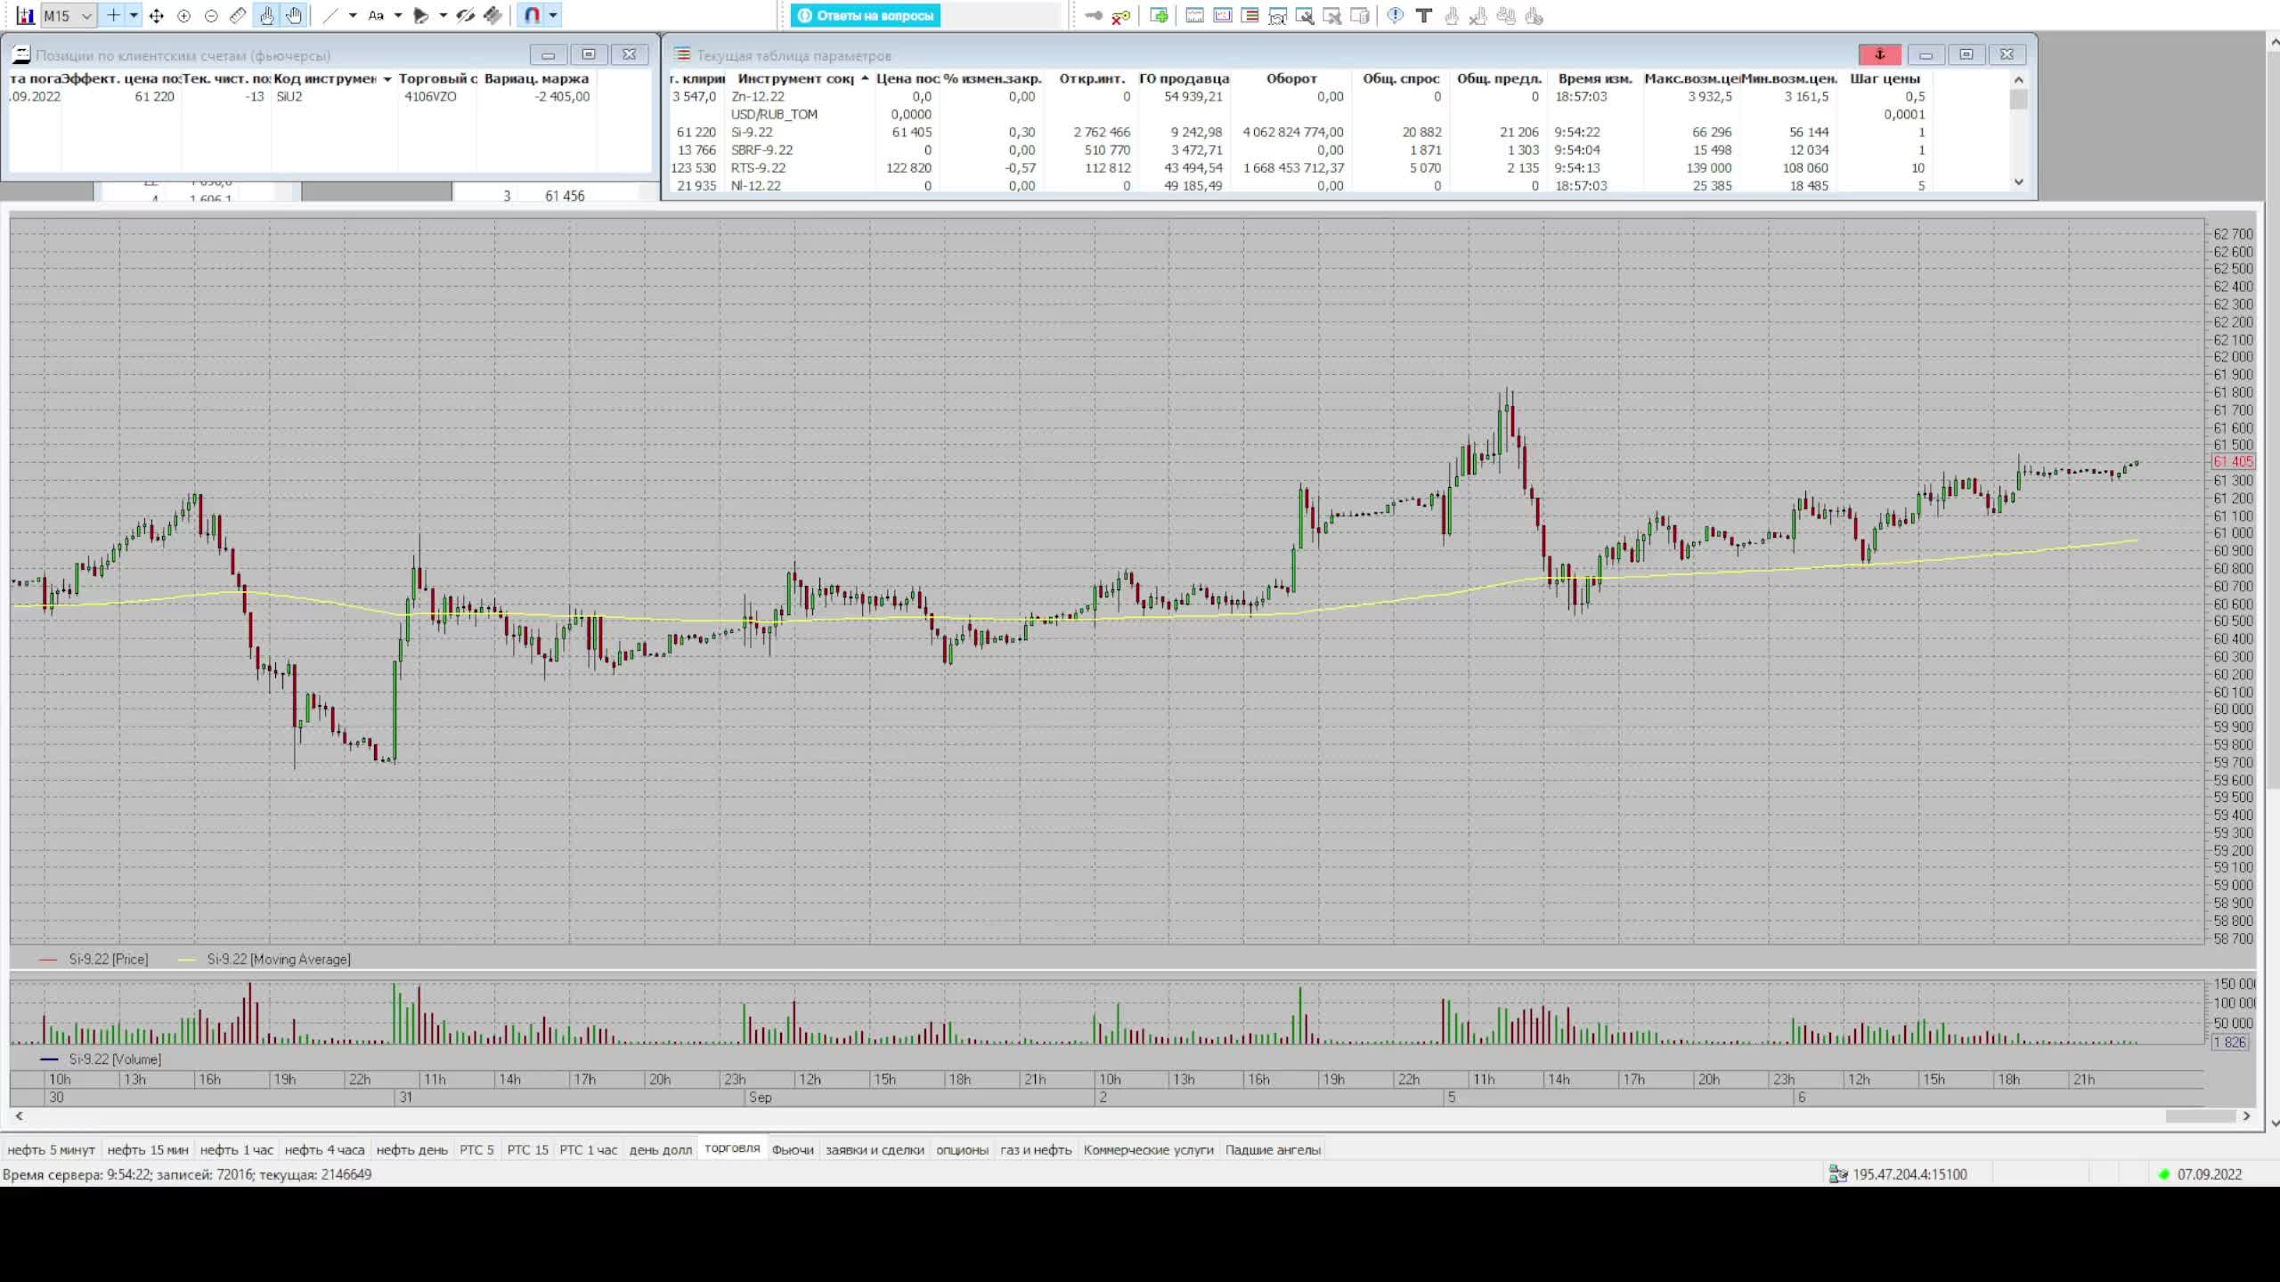Click the "Ответы на вопросы" button
2280x1282 pixels.
[x=866, y=16]
